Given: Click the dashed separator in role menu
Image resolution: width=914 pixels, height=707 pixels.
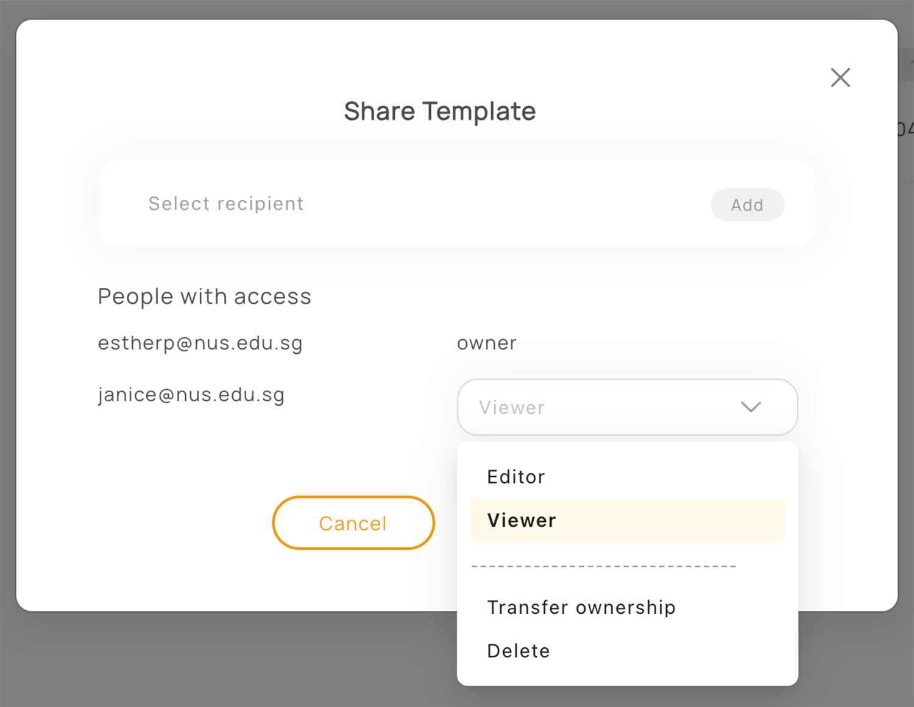Looking at the screenshot, I should [x=604, y=566].
